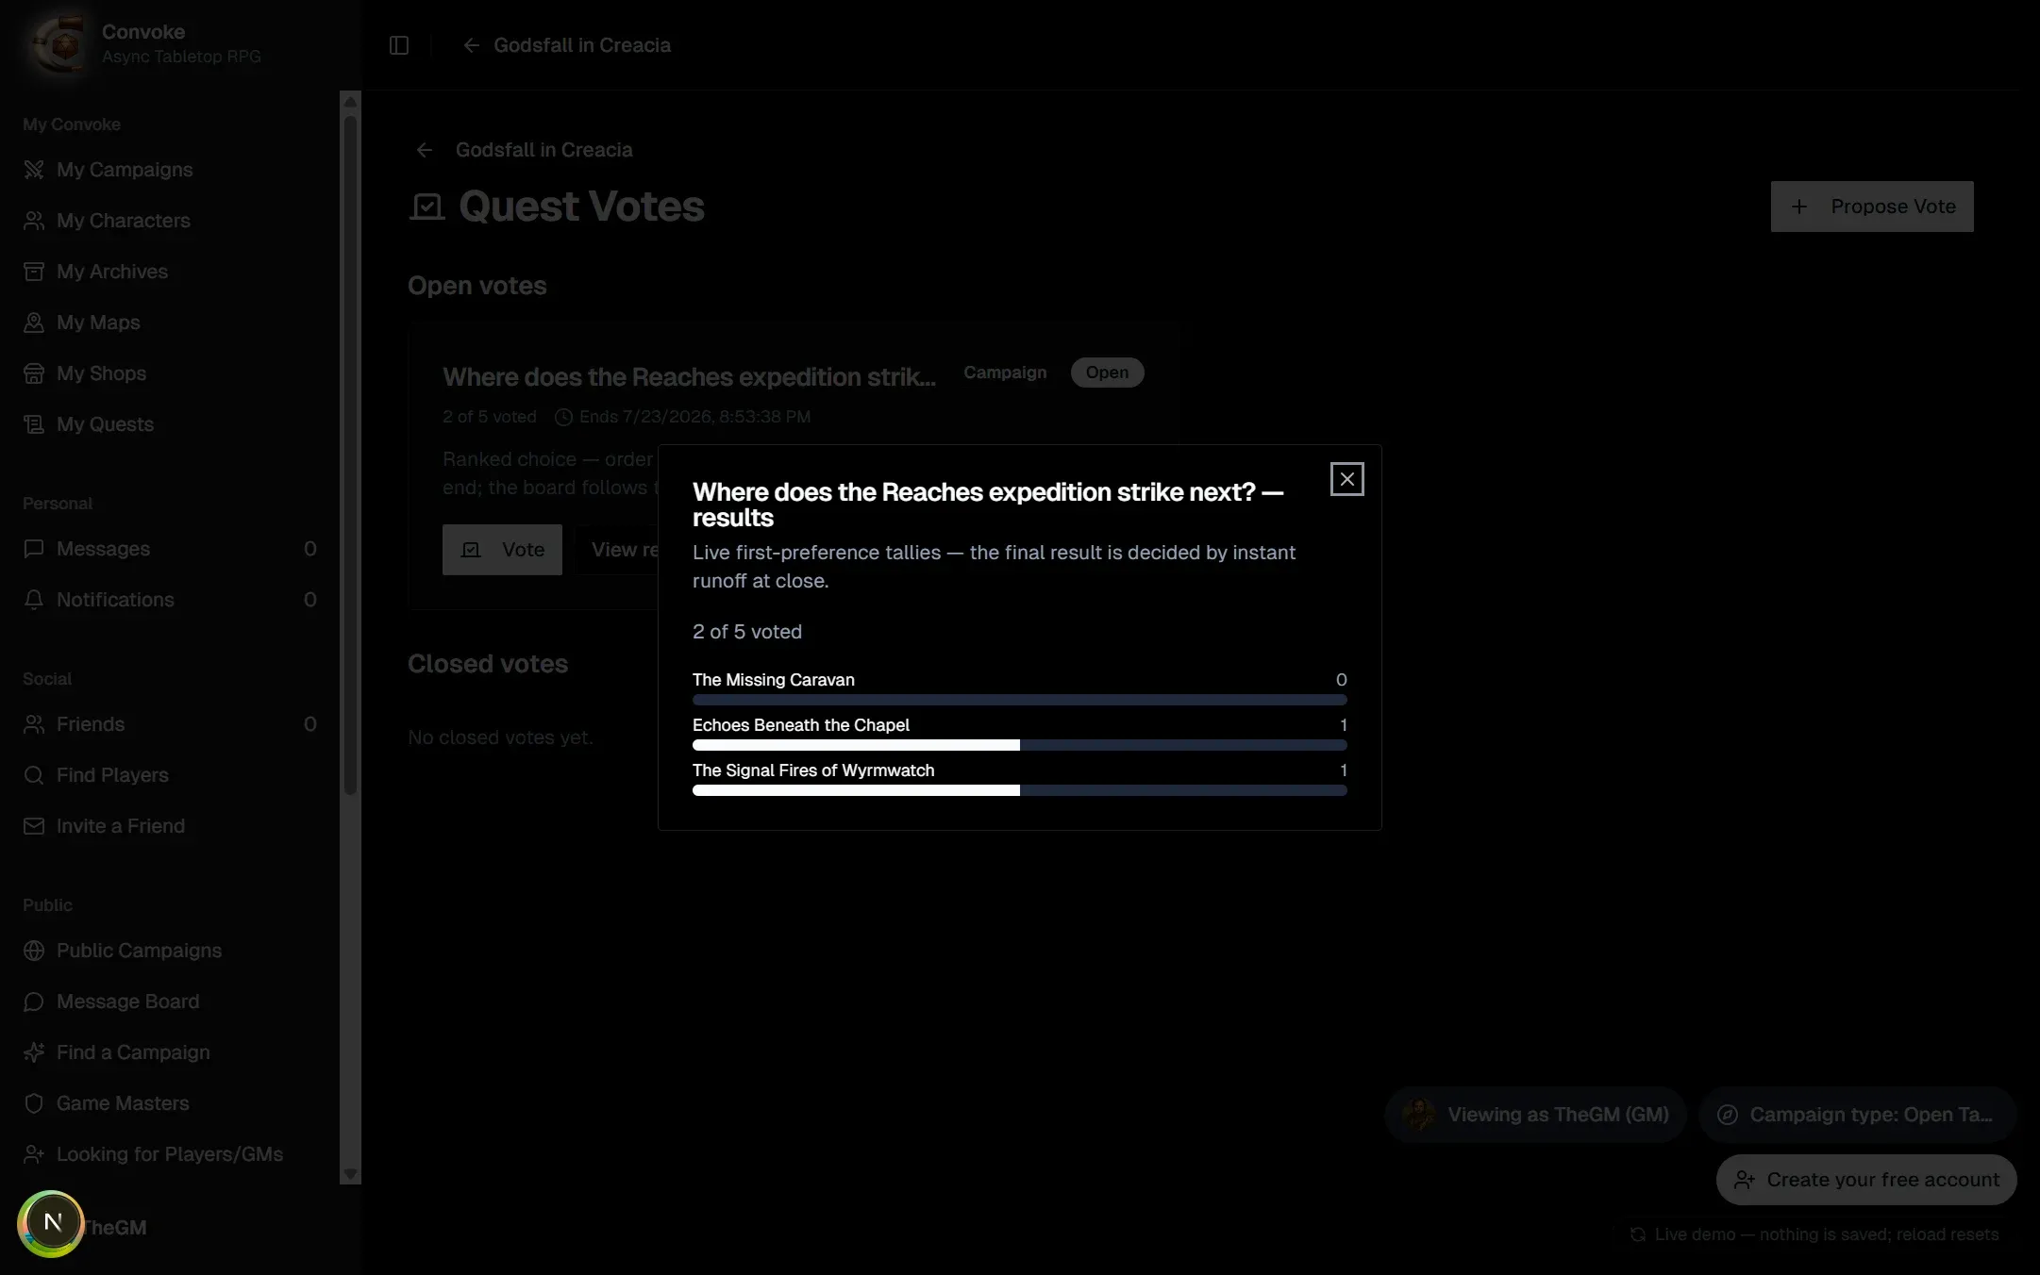Click Godsfall in Creacia link above Quest Votes
2040x1275 pixels.
tap(543, 150)
